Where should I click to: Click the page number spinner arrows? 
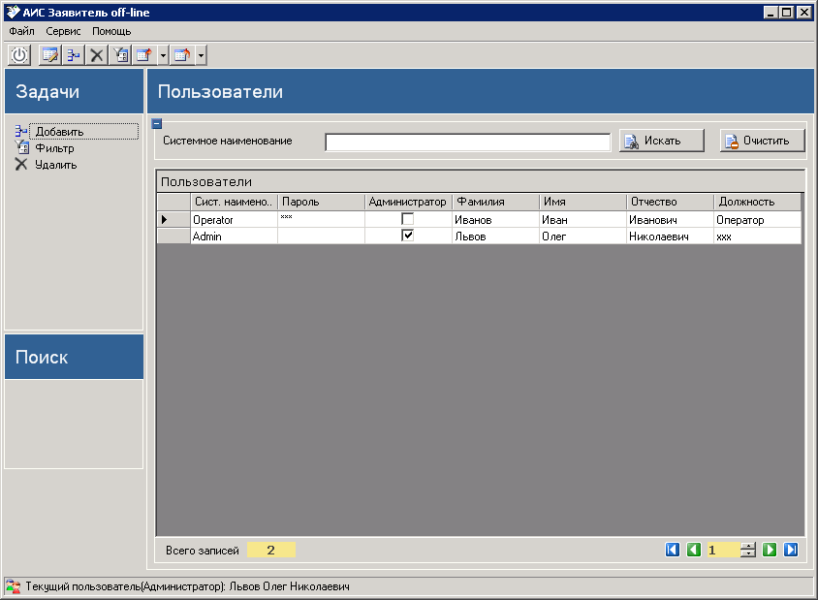click(748, 550)
